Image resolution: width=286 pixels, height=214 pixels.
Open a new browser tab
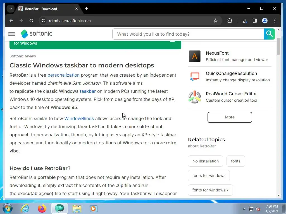pyautogui.click(x=87, y=9)
